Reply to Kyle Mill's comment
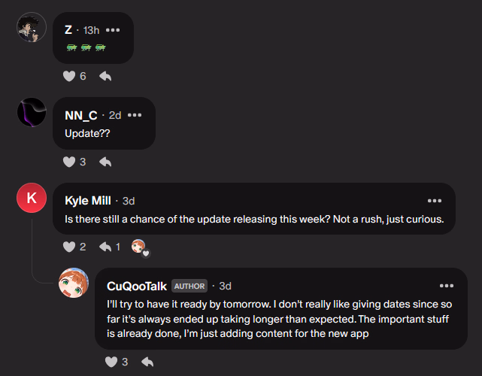Image resolution: width=482 pixels, height=376 pixels. 105,247
